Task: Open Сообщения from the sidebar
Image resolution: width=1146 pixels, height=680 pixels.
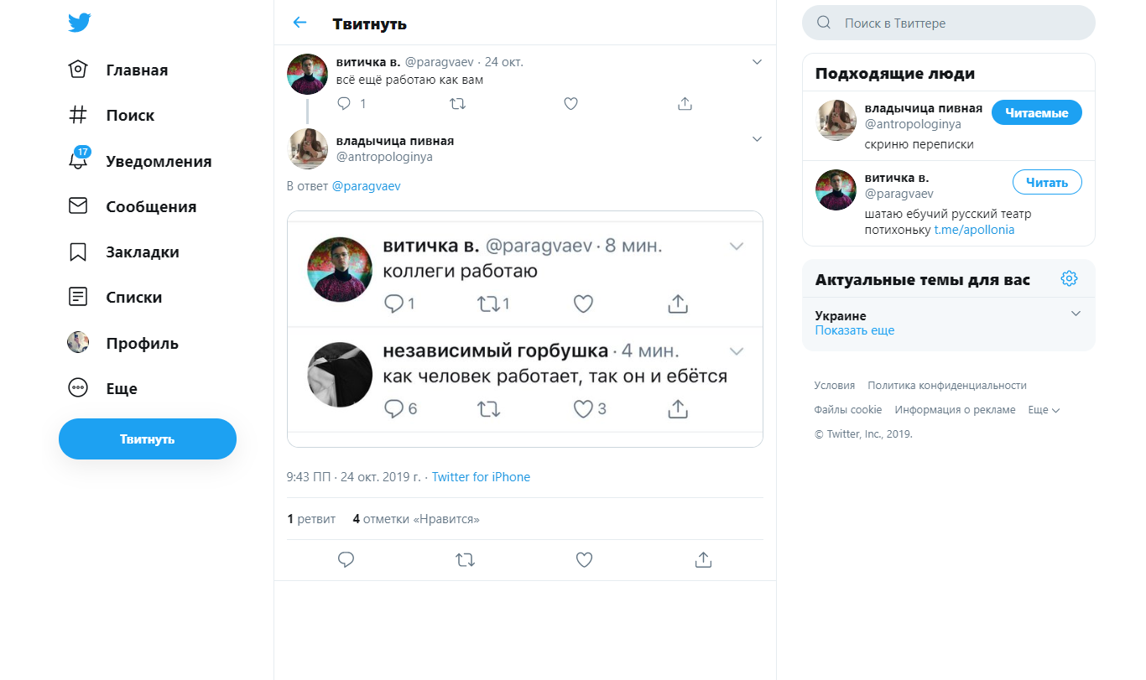Action: pyautogui.click(x=151, y=206)
